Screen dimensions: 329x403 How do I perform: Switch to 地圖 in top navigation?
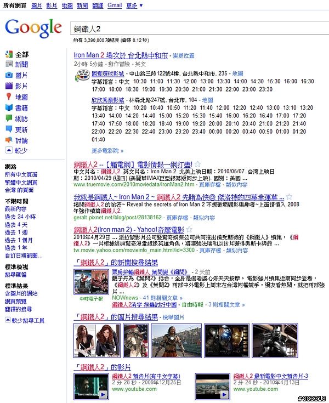(x=67, y=5)
